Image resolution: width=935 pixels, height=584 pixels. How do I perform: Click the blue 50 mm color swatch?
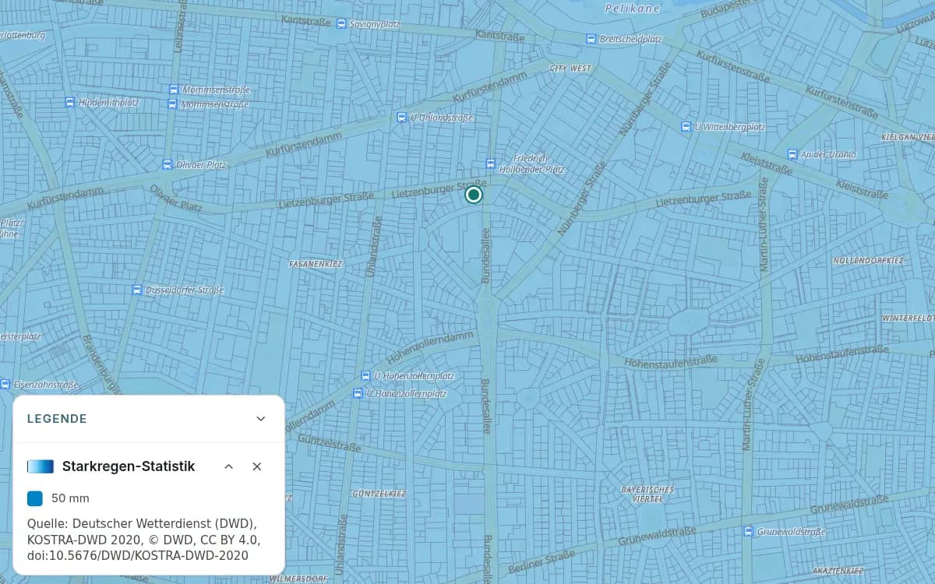pos(35,498)
